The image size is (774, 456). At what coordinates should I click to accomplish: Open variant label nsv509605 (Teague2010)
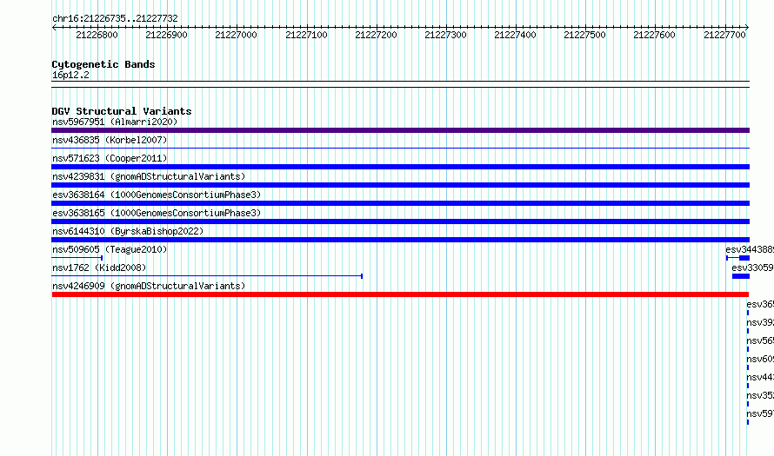coord(110,249)
